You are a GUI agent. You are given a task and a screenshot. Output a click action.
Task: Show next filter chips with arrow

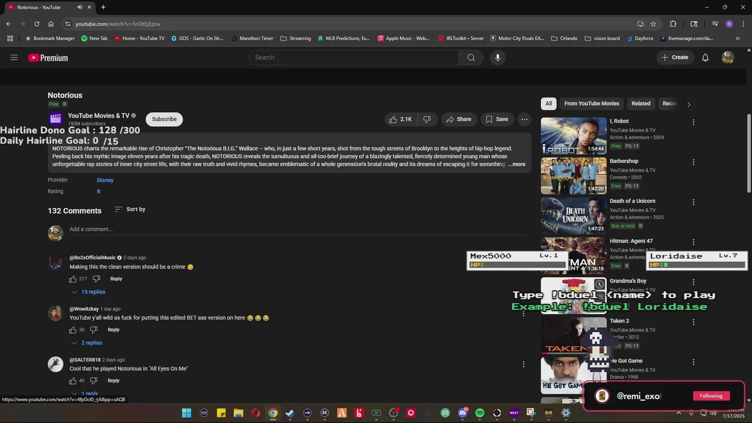pyautogui.click(x=689, y=104)
